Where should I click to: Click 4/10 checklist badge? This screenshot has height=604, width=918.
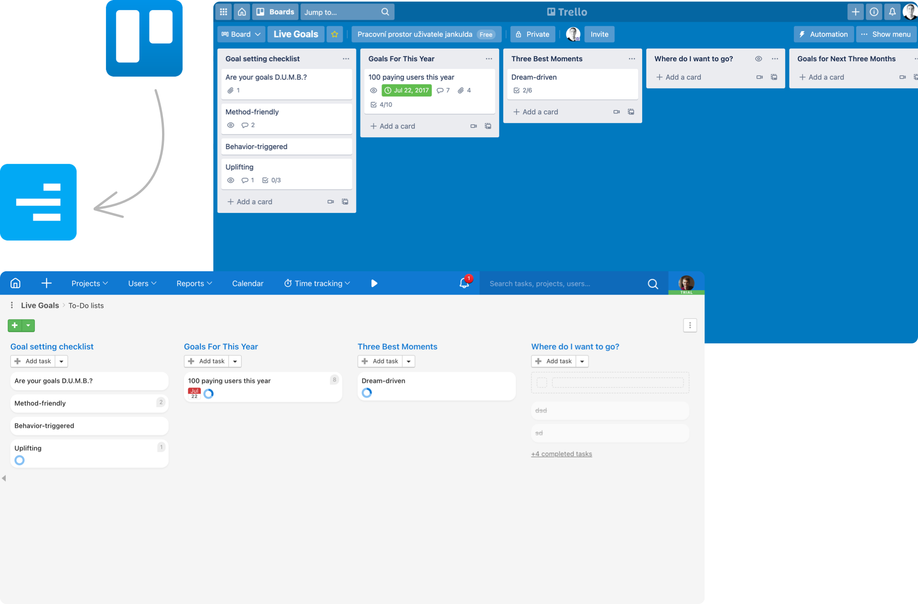coord(381,105)
